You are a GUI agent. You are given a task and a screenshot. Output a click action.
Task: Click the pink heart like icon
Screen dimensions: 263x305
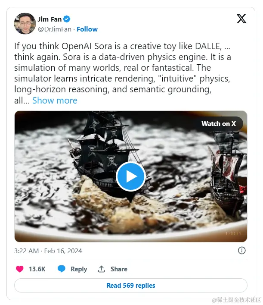coord(20,269)
